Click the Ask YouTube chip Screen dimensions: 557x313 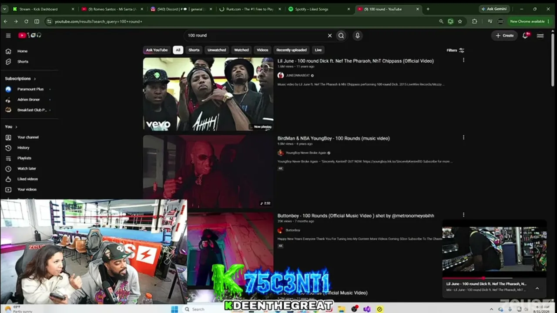[x=157, y=50]
